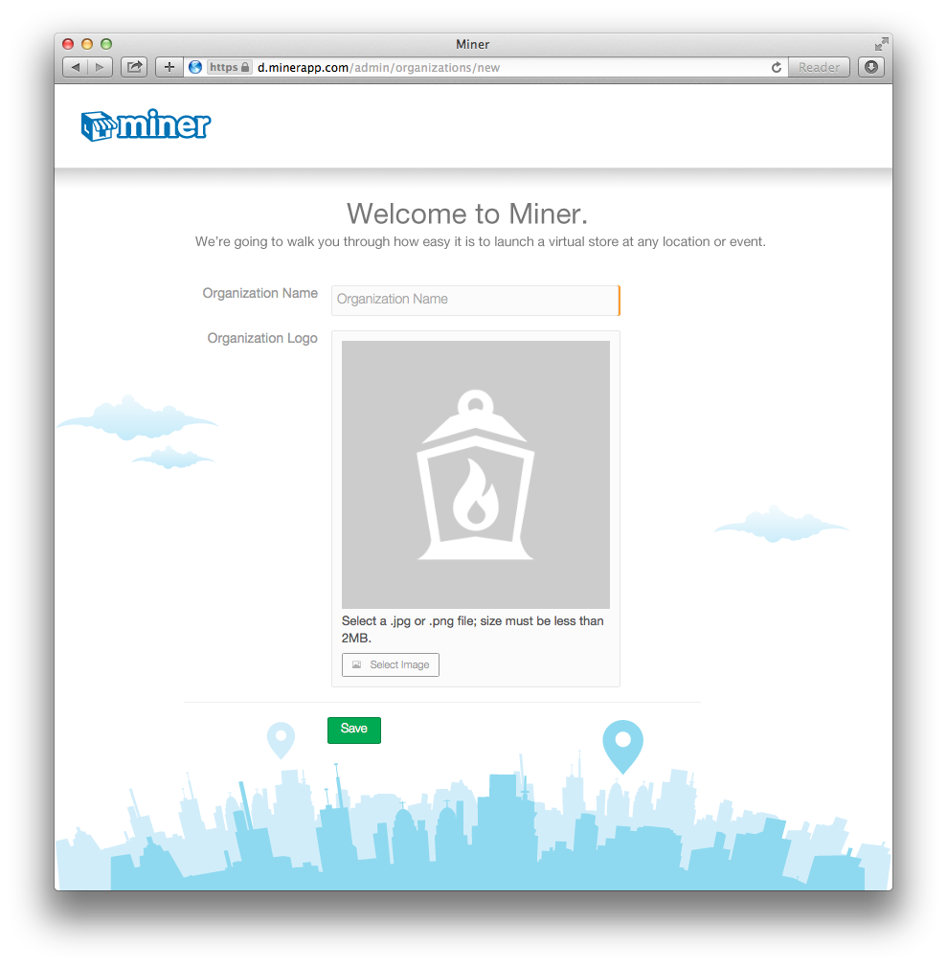The height and width of the screenshot is (966, 947).
Task: Click the globe site icon in address bar
Action: [x=195, y=67]
